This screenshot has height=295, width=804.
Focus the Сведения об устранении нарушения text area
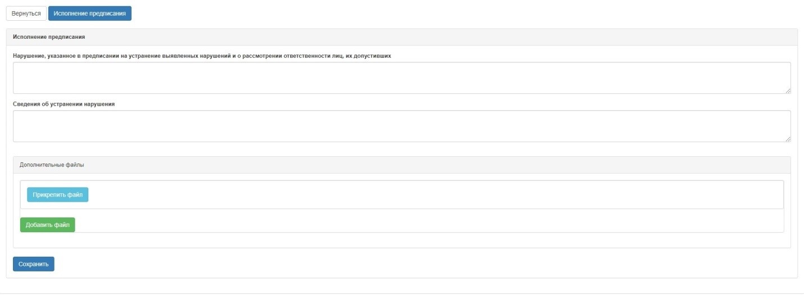coord(402,126)
